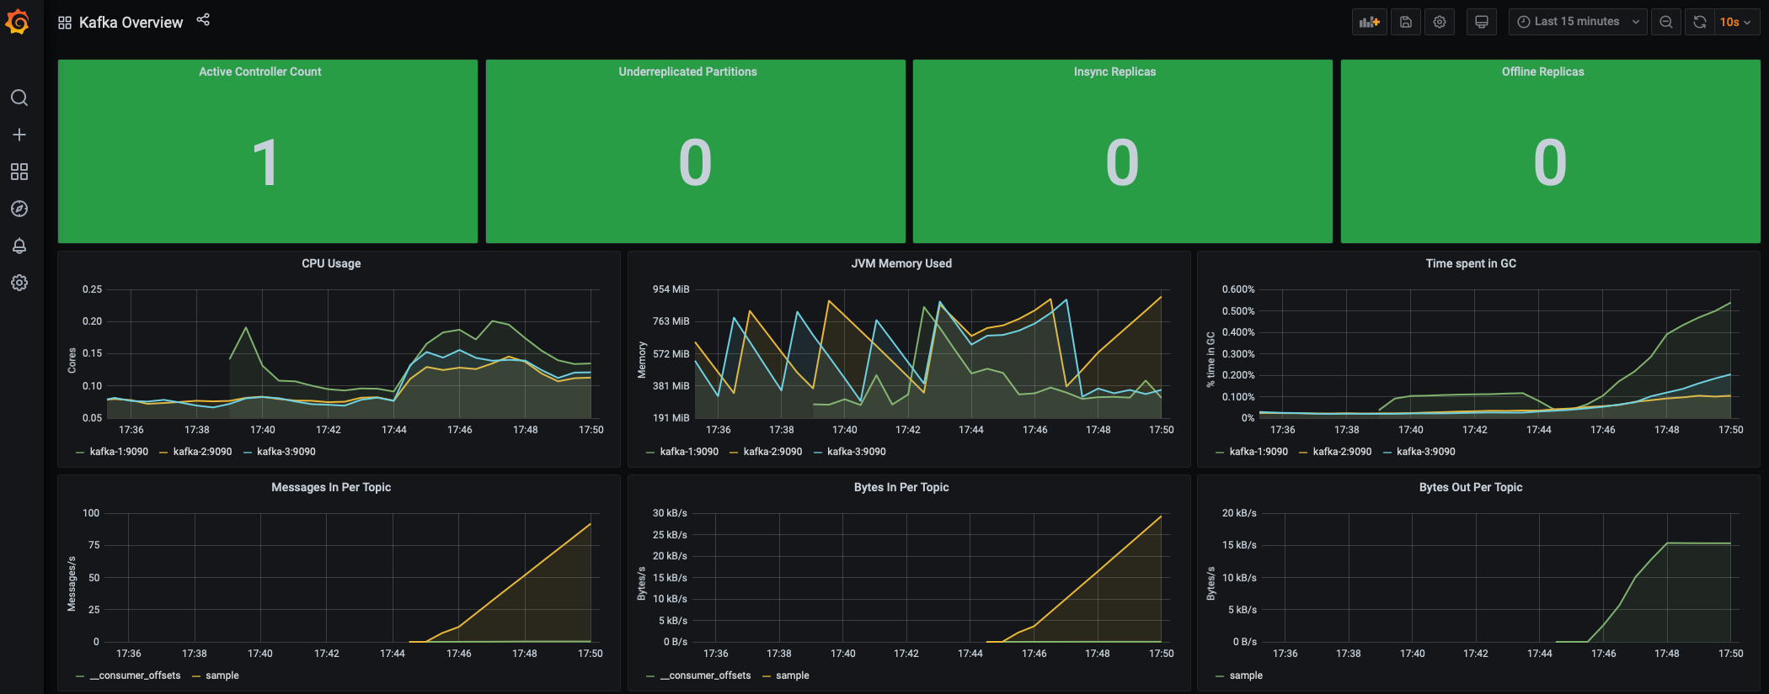The width and height of the screenshot is (1769, 694).
Task: Open the Grafana home logo
Action: point(18,22)
